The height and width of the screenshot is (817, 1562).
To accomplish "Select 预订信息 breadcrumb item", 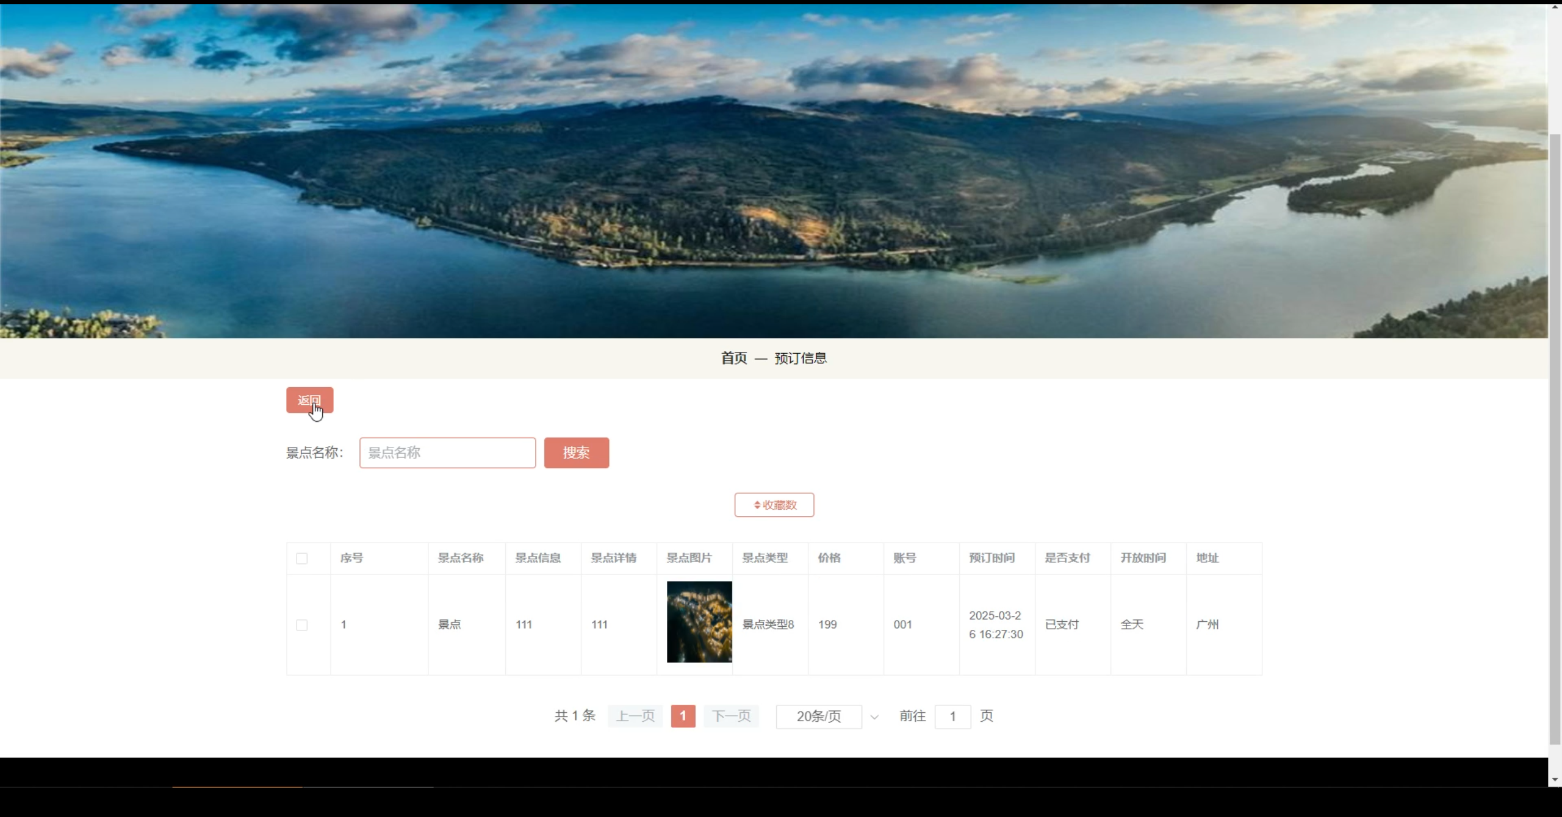I will click(800, 358).
